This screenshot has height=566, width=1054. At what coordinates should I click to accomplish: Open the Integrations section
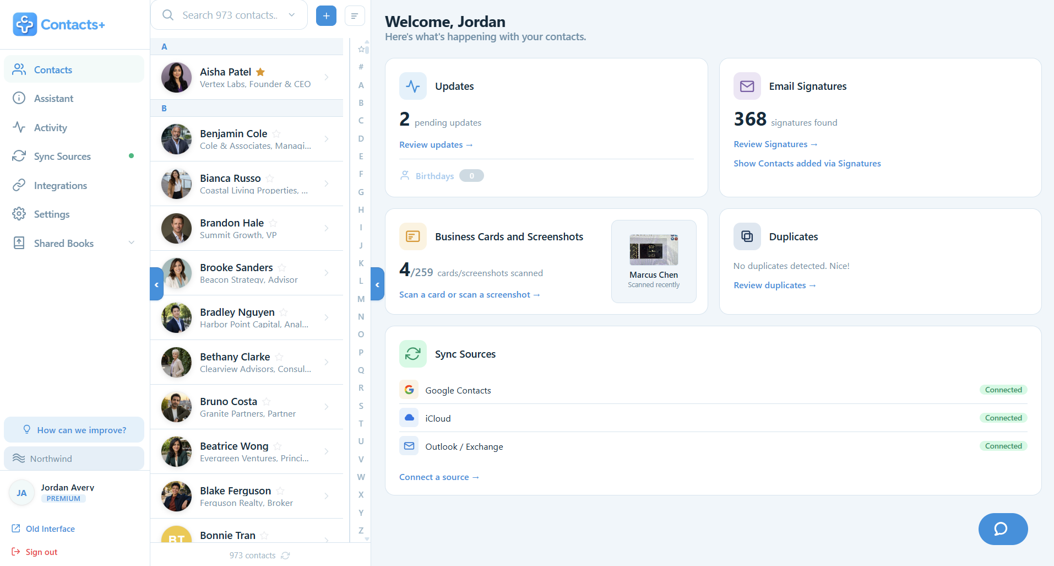pyautogui.click(x=74, y=185)
